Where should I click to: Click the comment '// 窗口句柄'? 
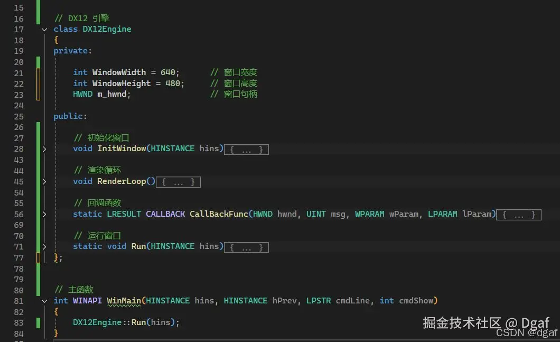pyautogui.click(x=234, y=94)
